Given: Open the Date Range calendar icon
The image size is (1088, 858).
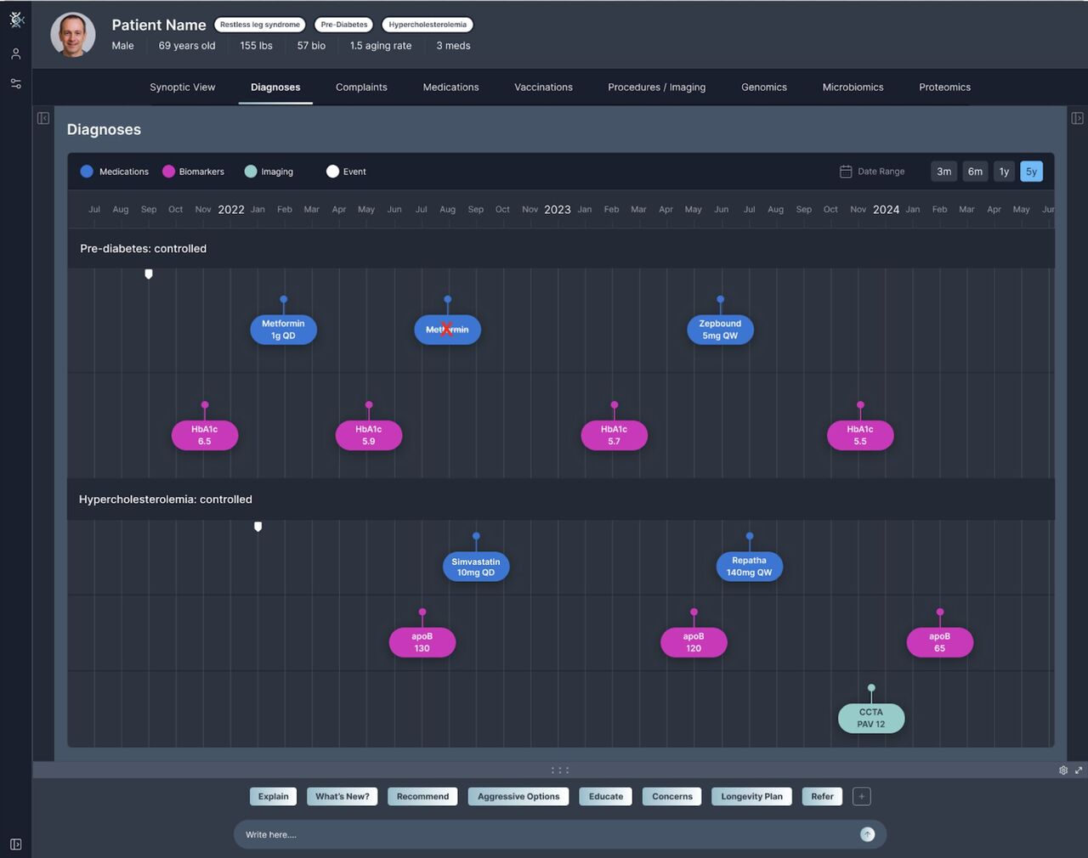Looking at the screenshot, I should 846,172.
